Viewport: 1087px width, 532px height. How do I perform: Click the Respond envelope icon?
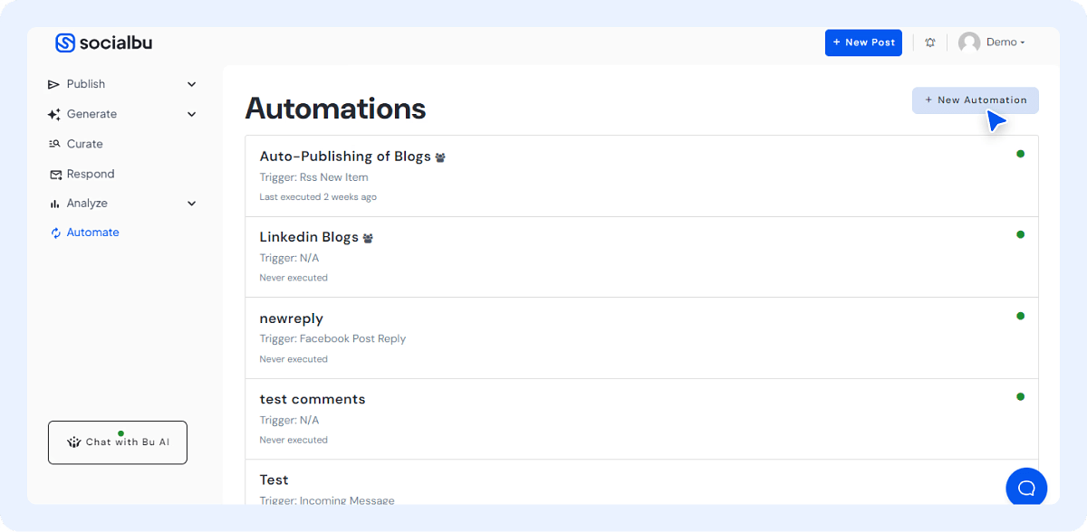point(53,174)
